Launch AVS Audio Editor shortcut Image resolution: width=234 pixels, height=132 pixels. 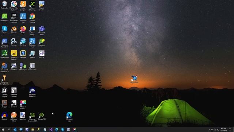click(14, 117)
